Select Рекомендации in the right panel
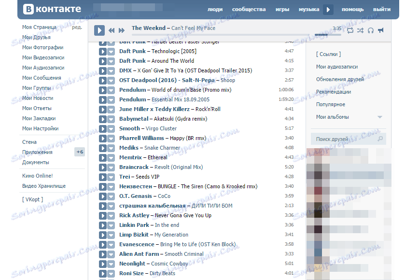 coord(334,92)
